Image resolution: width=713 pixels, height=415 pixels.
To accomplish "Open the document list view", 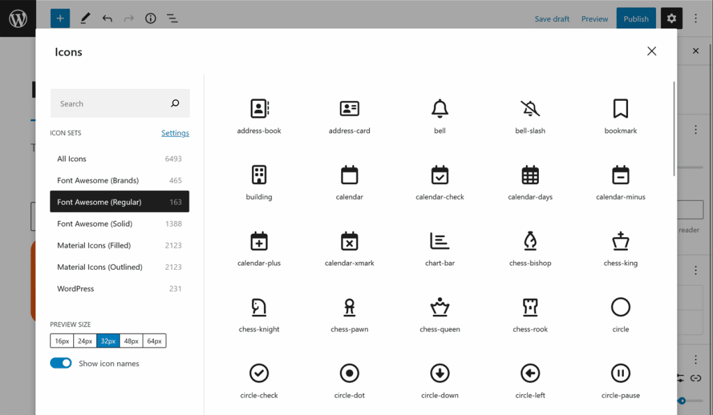I will pyautogui.click(x=173, y=19).
